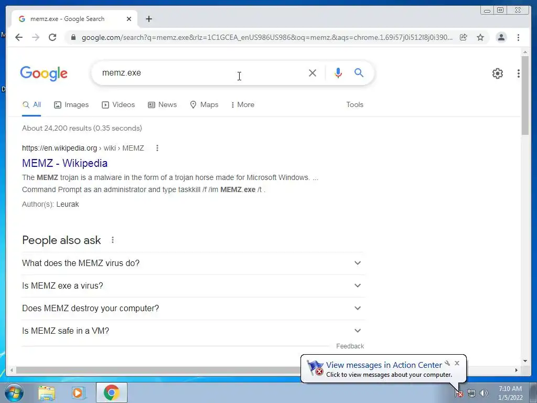The width and height of the screenshot is (537, 403).
Task: Click View messages in Action Center
Action: tap(384, 365)
